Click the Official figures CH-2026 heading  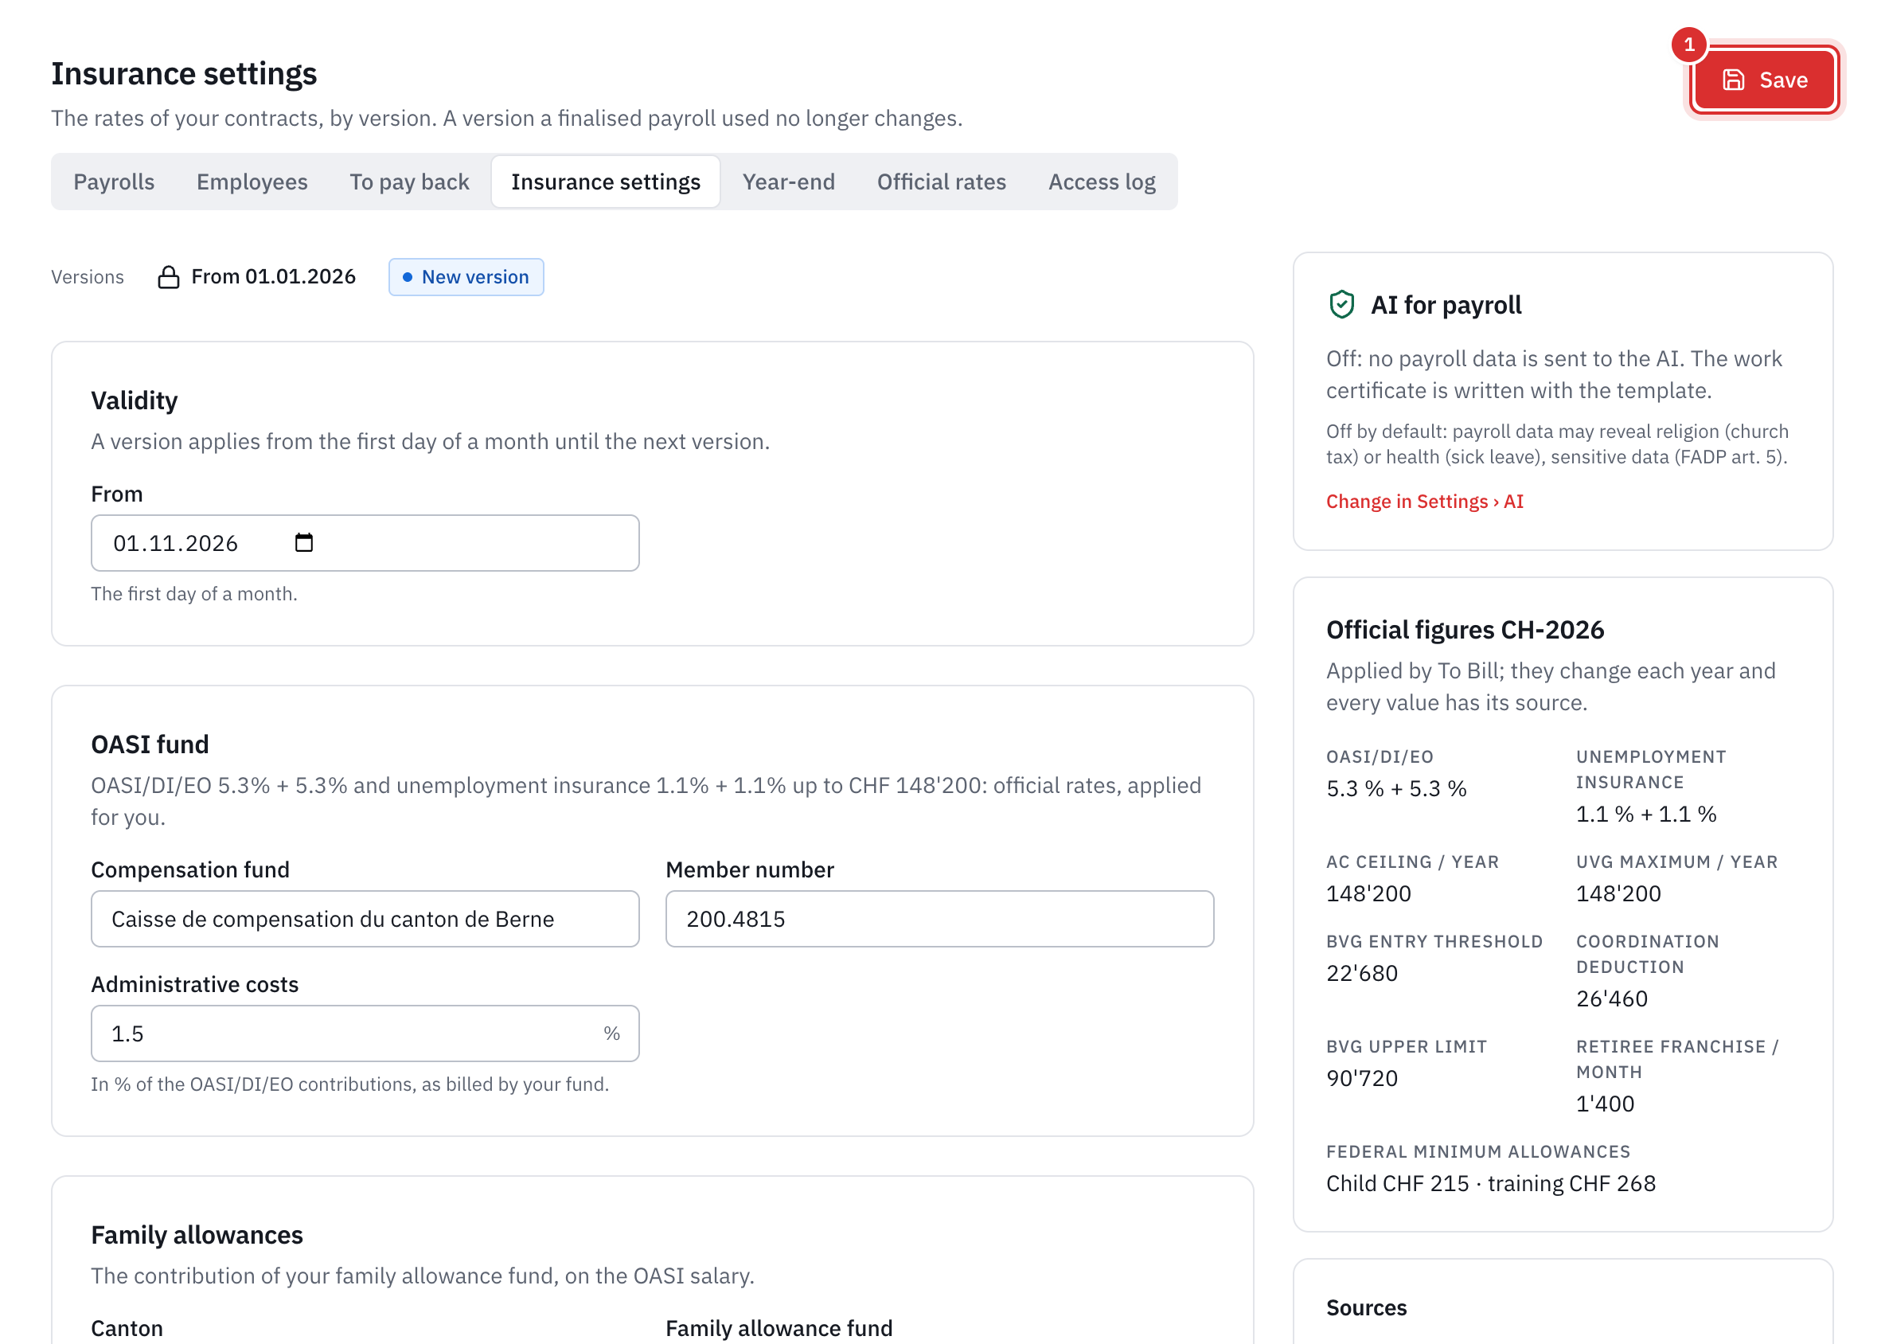click(1464, 629)
